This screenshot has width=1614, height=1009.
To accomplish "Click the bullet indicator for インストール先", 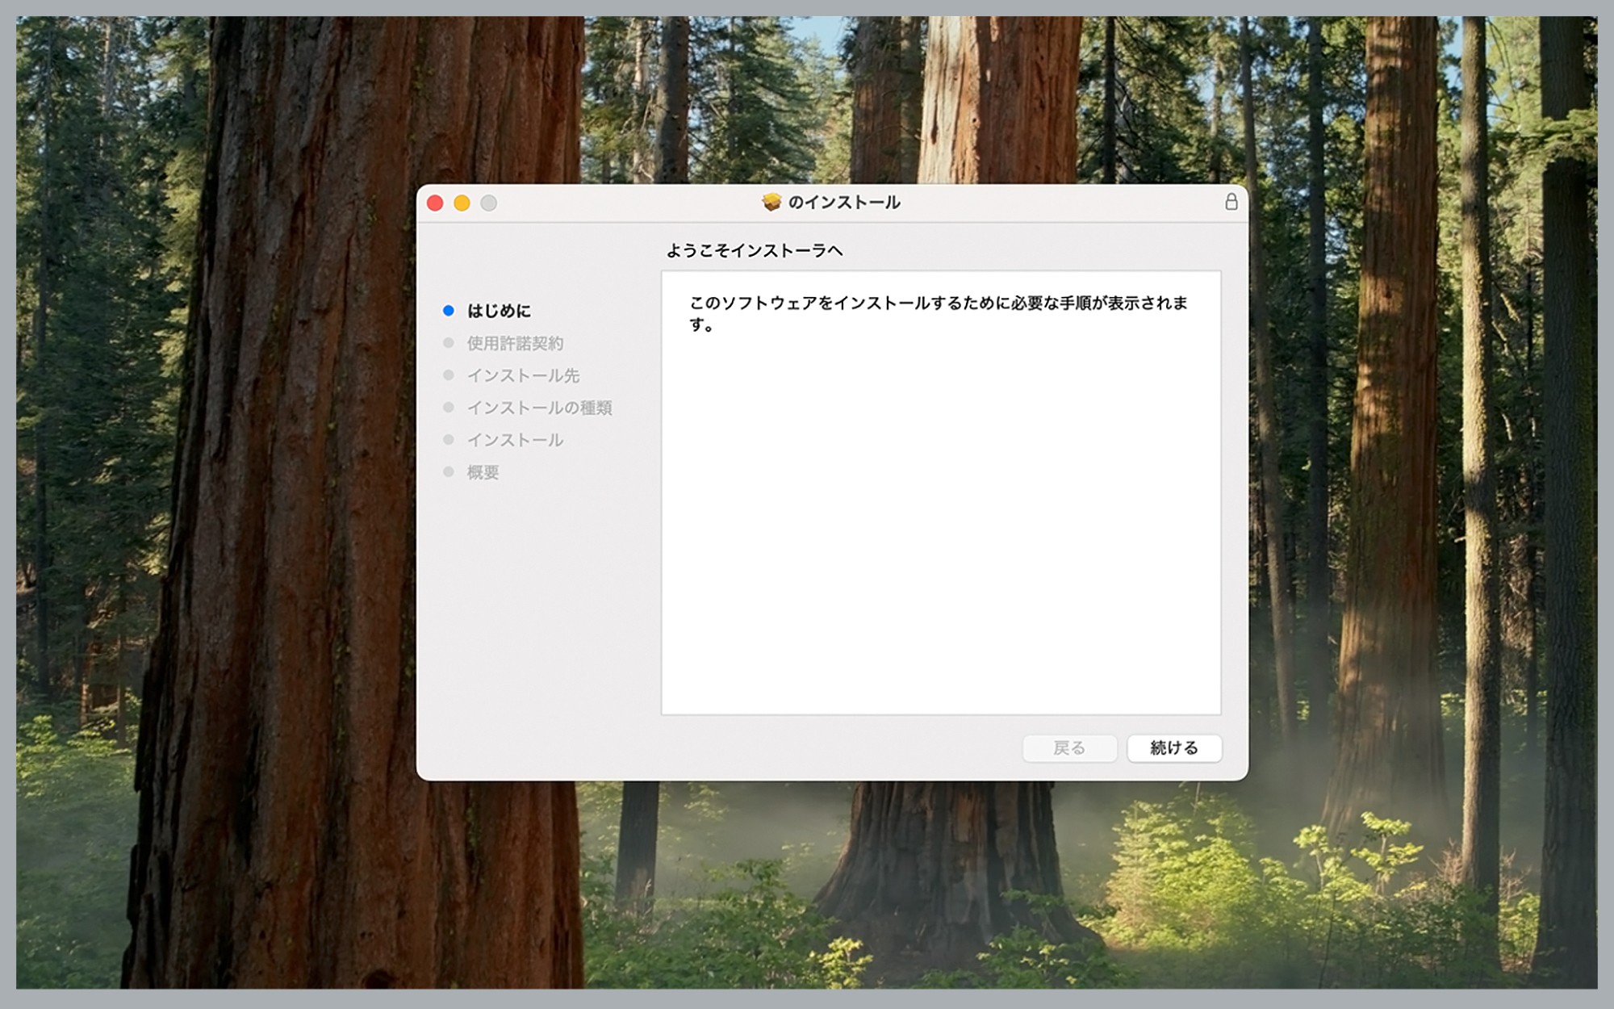I will 449,375.
